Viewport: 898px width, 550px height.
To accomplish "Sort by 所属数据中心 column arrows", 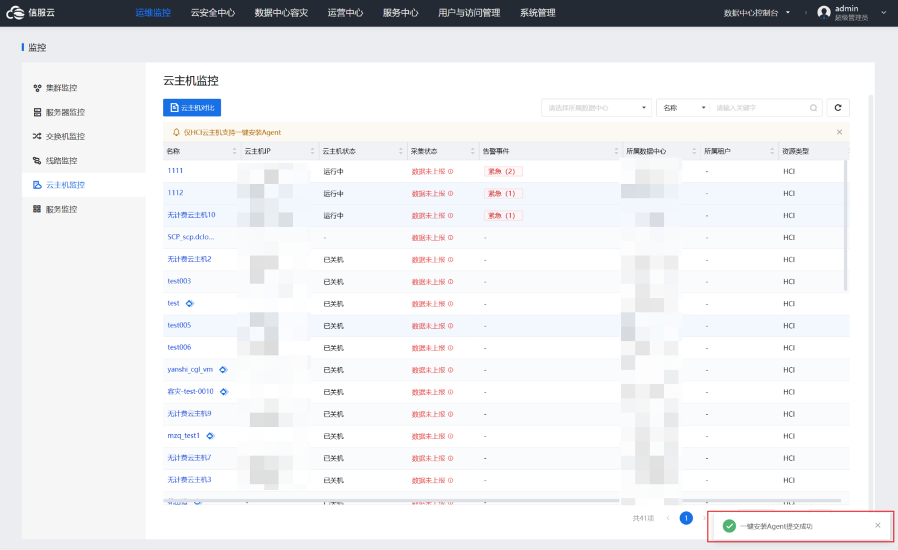I will pos(694,151).
